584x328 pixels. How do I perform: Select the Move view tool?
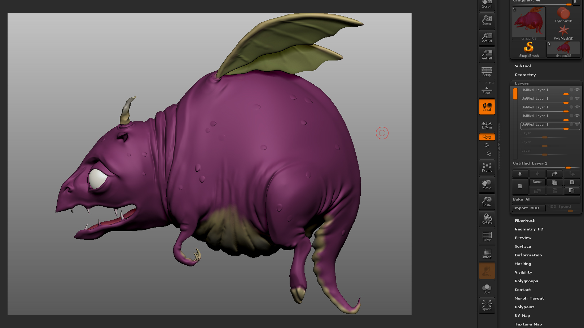487,184
